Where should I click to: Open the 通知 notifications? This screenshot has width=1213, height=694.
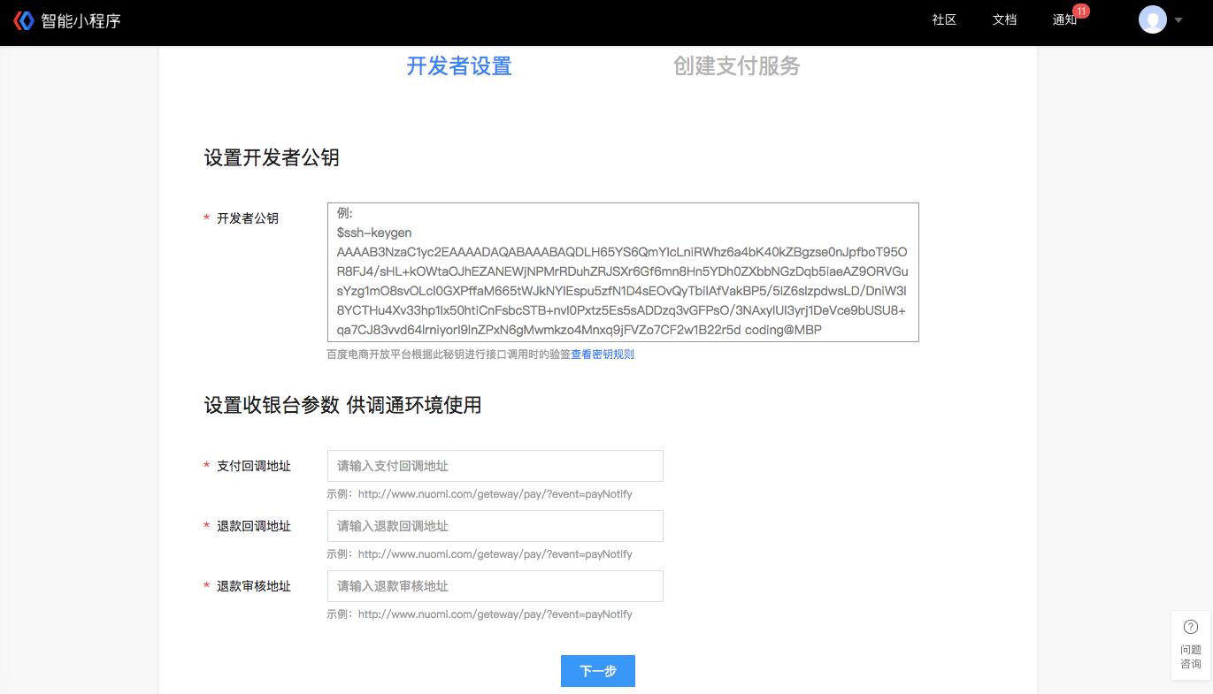[x=1065, y=19]
